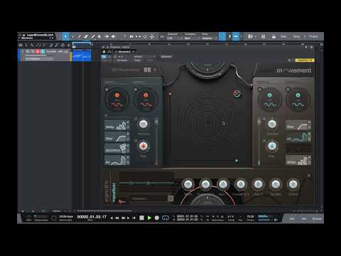Select the distortion effect slot on left side

[117, 149]
